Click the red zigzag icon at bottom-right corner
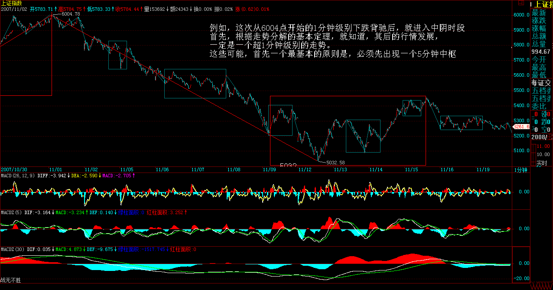 click(x=542, y=286)
